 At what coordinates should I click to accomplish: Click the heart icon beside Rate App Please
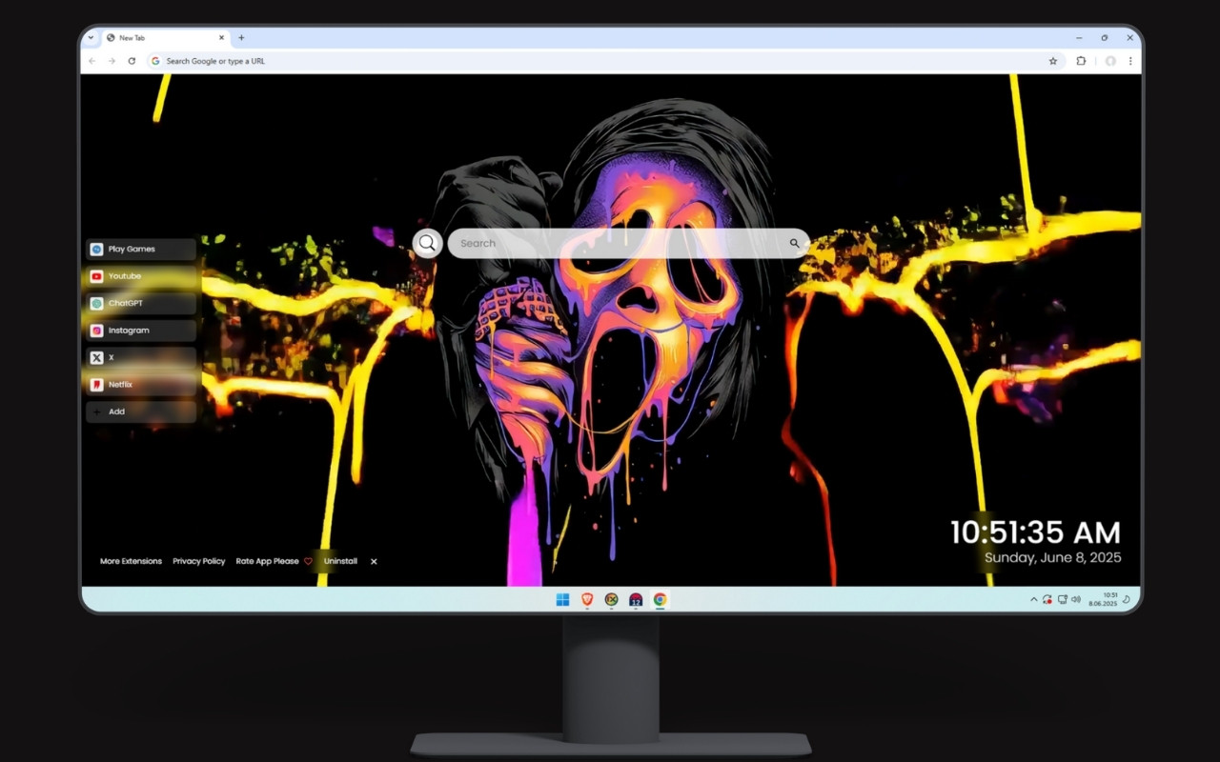pos(308,562)
